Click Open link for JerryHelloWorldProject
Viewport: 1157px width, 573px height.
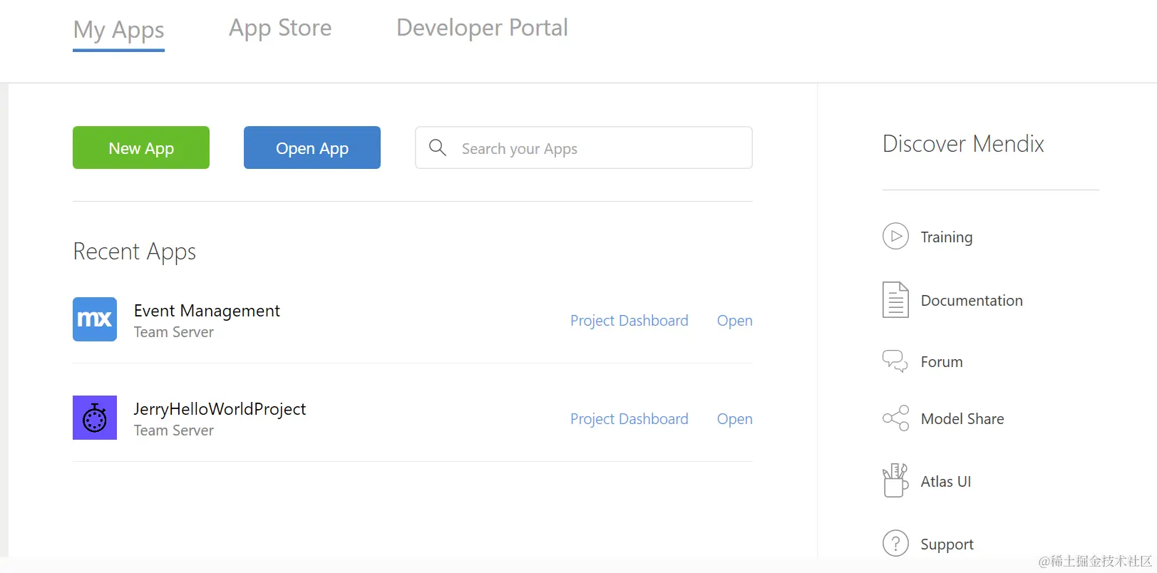(x=734, y=419)
